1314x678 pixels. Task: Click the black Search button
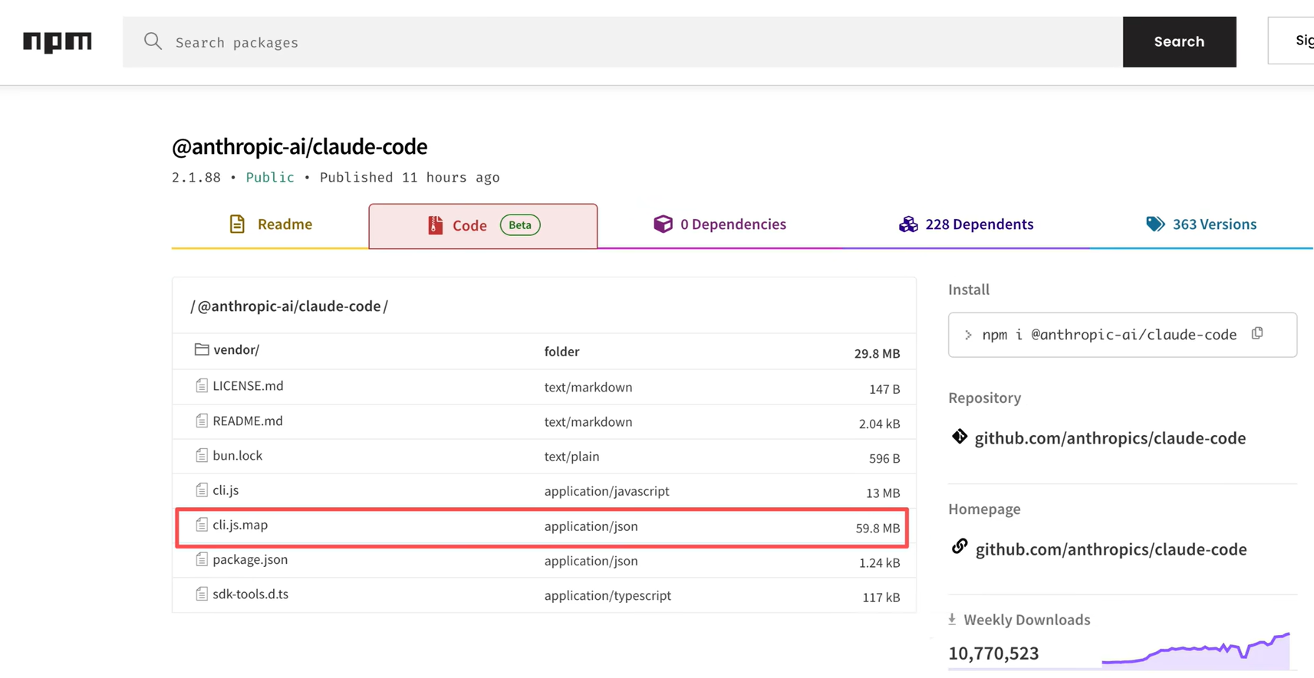[1179, 42]
